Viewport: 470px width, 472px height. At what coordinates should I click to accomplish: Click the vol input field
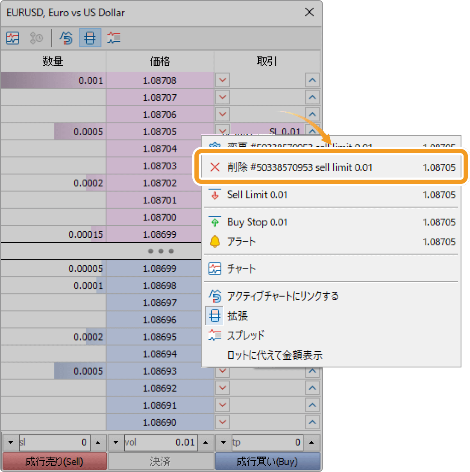161,443
